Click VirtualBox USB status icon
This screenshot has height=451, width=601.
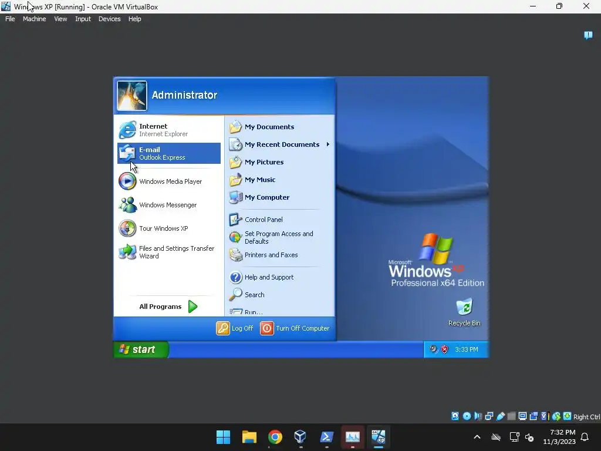(x=501, y=416)
